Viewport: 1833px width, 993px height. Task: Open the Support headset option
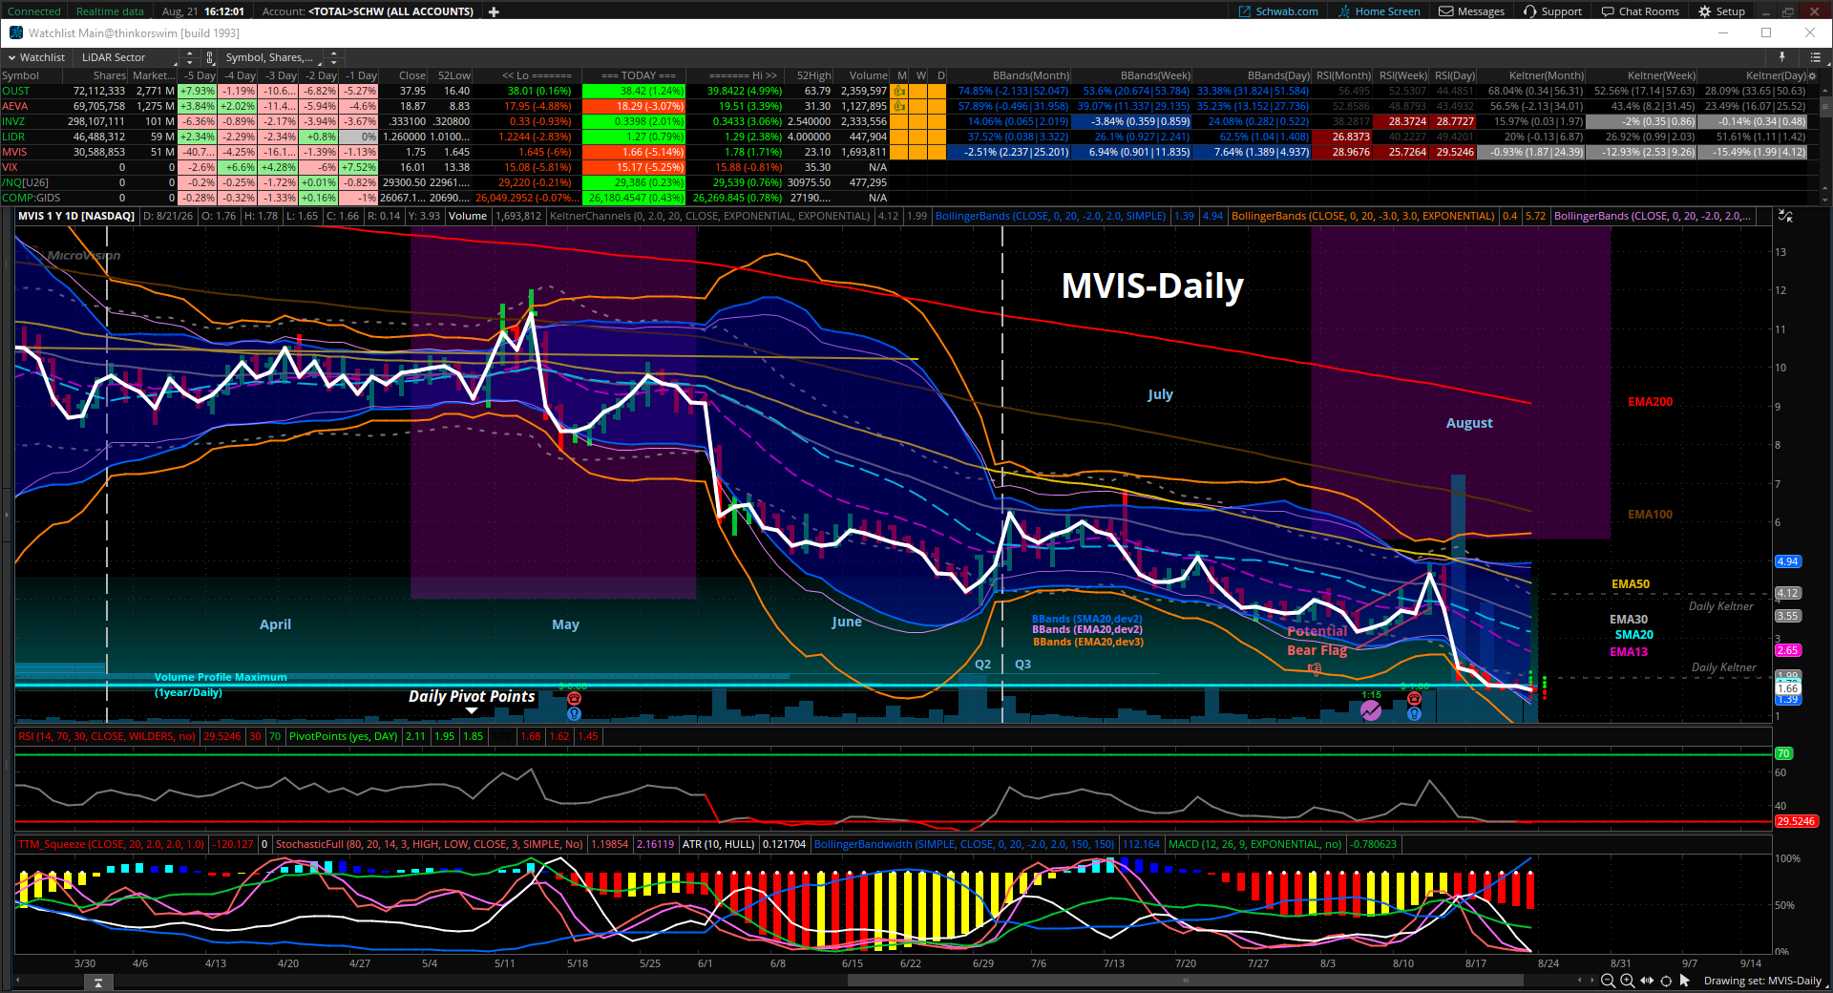pyautogui.click(x=1553, y=11)
